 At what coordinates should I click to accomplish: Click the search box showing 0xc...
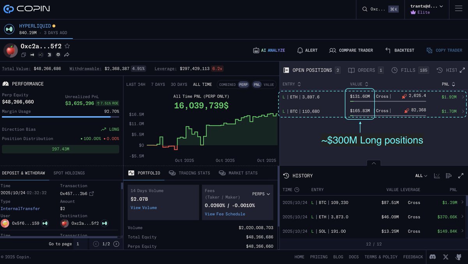[x=380, y=9]
